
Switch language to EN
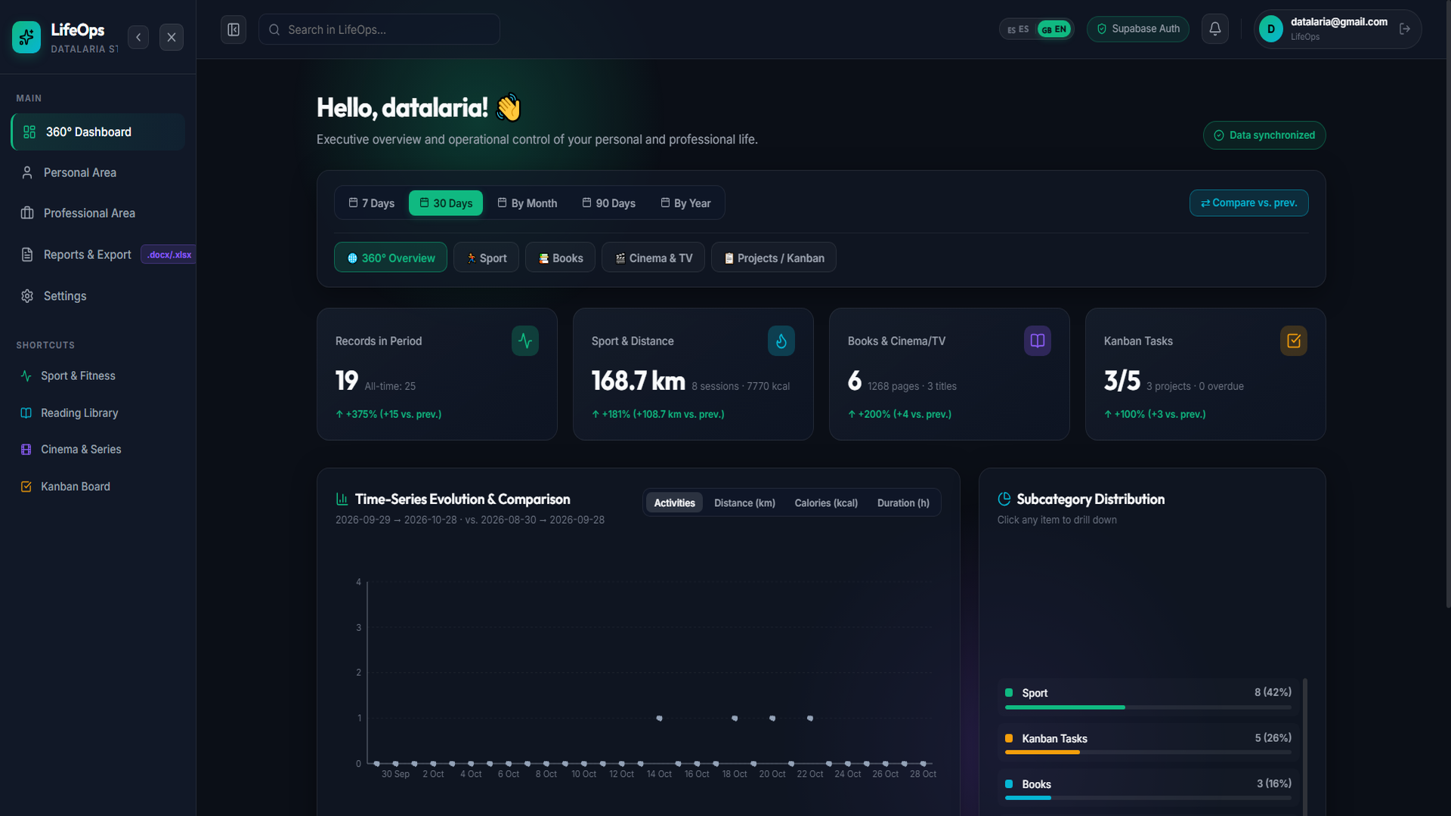tap(1054, 29)
